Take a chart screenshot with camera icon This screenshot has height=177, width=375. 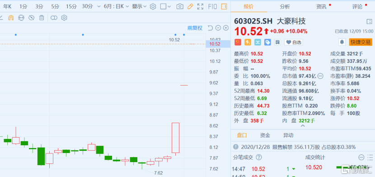pyautogui.click(x=180, y=6)
